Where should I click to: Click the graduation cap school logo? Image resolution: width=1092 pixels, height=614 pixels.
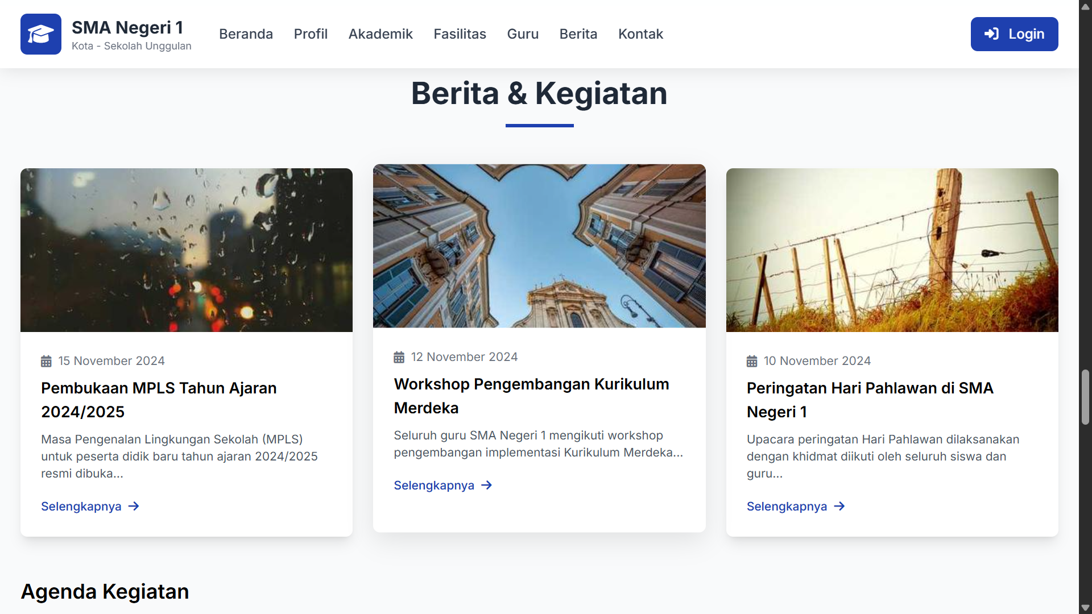point(41,34)
